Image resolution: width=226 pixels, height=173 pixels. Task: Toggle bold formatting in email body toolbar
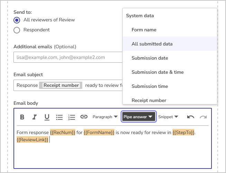(x=22, y=117)
